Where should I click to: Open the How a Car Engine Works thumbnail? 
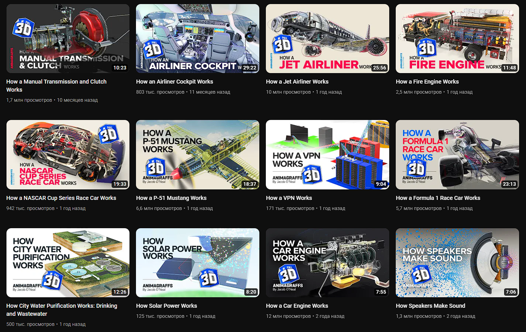(328, 263)
